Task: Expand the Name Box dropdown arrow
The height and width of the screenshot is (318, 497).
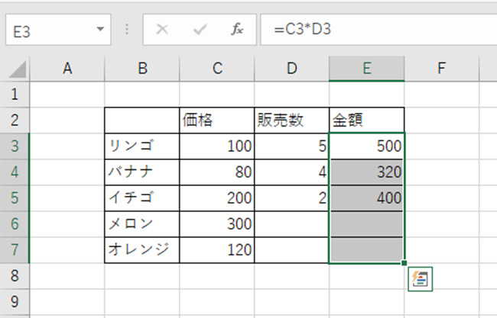Action: 100,30
